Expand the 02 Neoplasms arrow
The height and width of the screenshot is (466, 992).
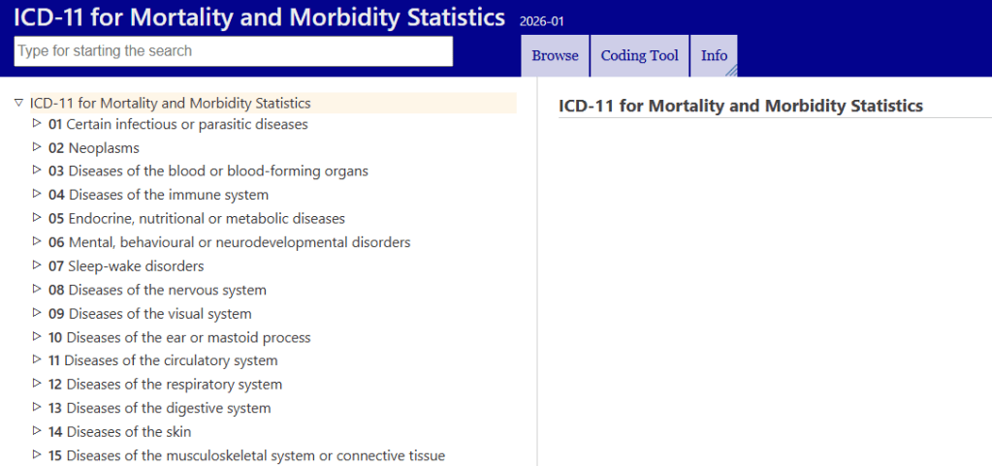(x=36, y=147)
